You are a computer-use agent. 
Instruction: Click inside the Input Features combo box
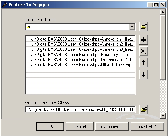[77, 27]
